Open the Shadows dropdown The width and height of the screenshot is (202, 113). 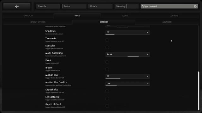tap(128, 32)
